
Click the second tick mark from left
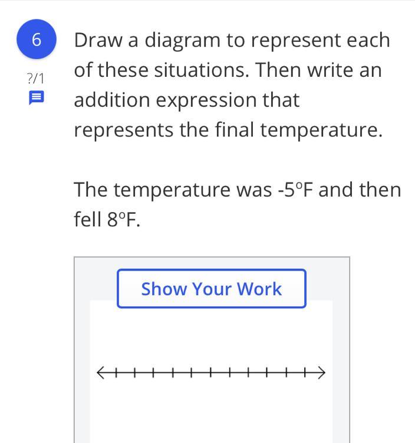click(x=134, y=372)
